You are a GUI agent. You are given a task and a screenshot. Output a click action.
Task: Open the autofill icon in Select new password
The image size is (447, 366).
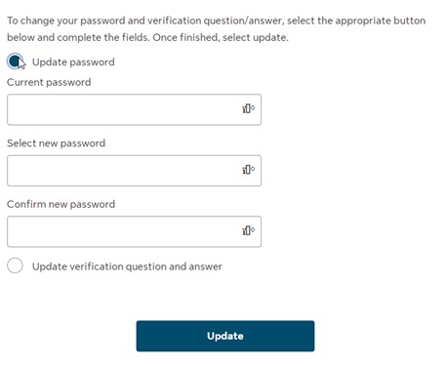coord(248,170)
